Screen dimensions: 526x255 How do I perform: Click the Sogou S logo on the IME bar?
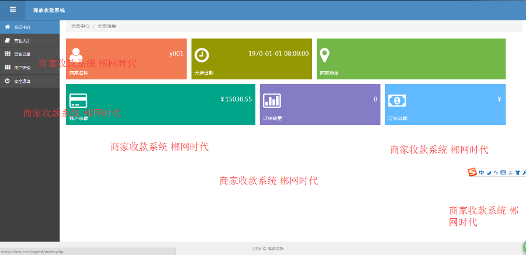[472, 173]
